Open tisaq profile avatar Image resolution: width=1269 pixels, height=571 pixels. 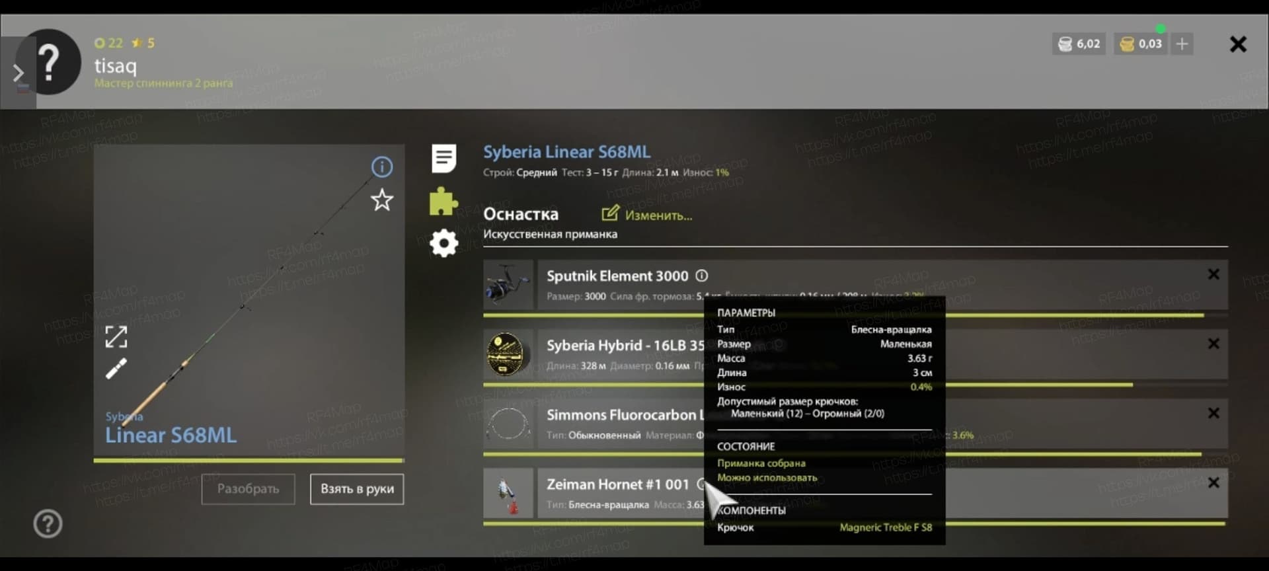(x=49, y=62)
